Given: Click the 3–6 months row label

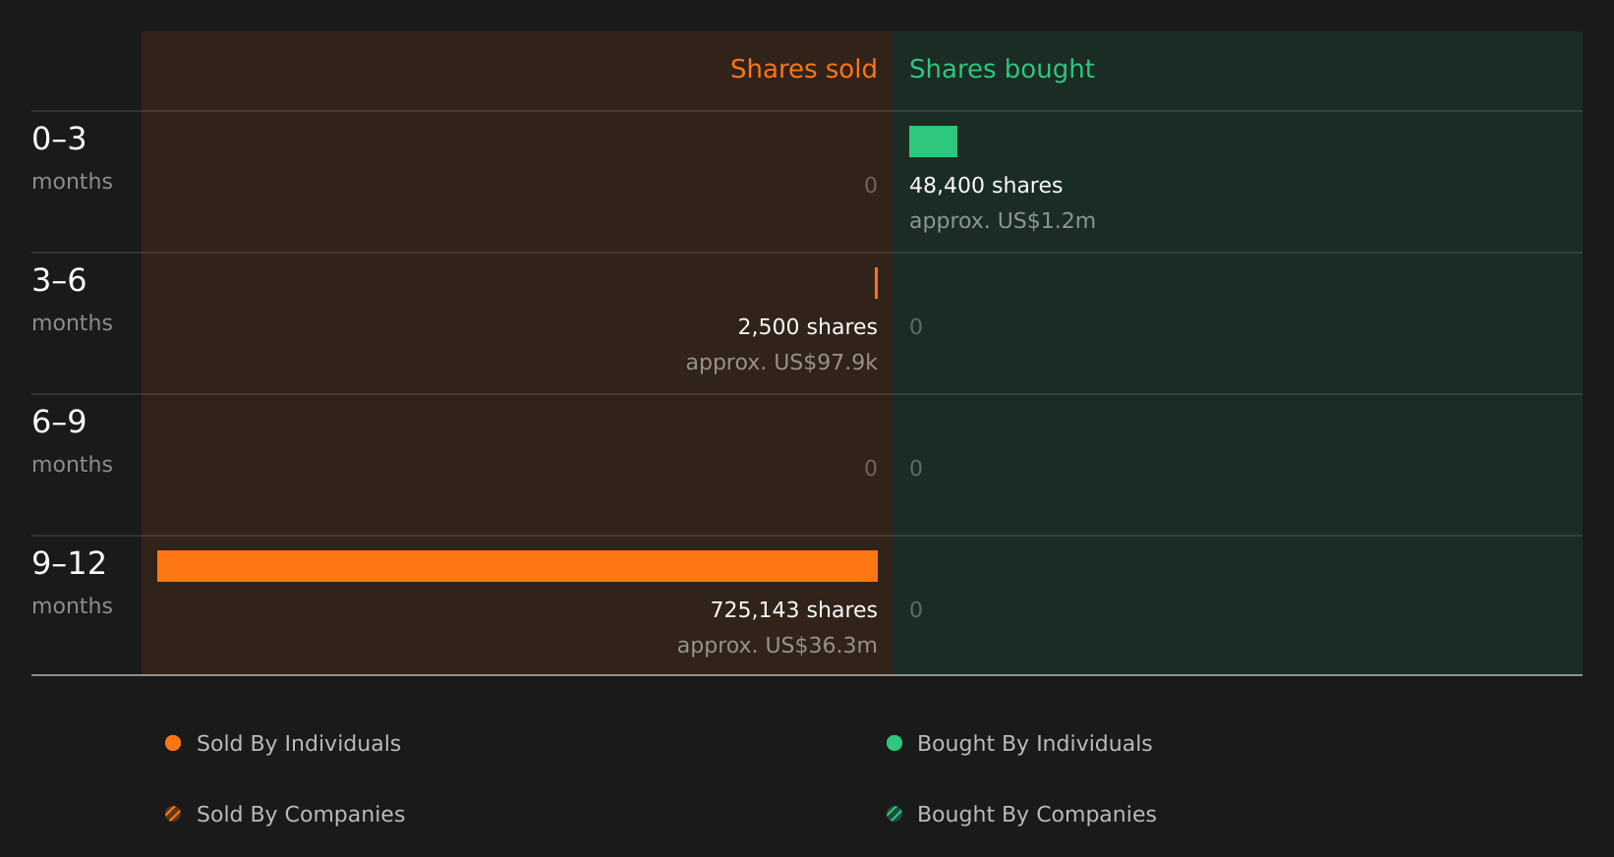Looking at the screenshot, I should point(72,300).
